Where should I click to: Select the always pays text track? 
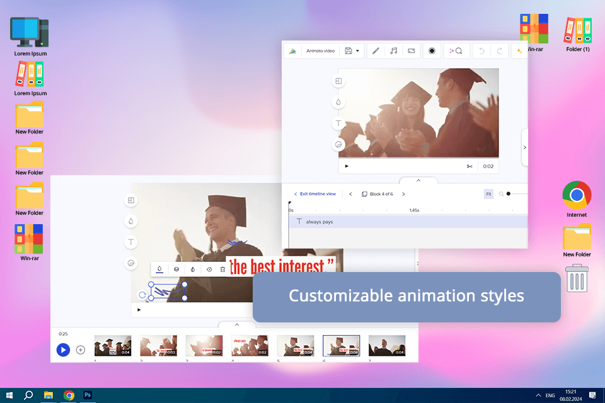coord(408,222)
